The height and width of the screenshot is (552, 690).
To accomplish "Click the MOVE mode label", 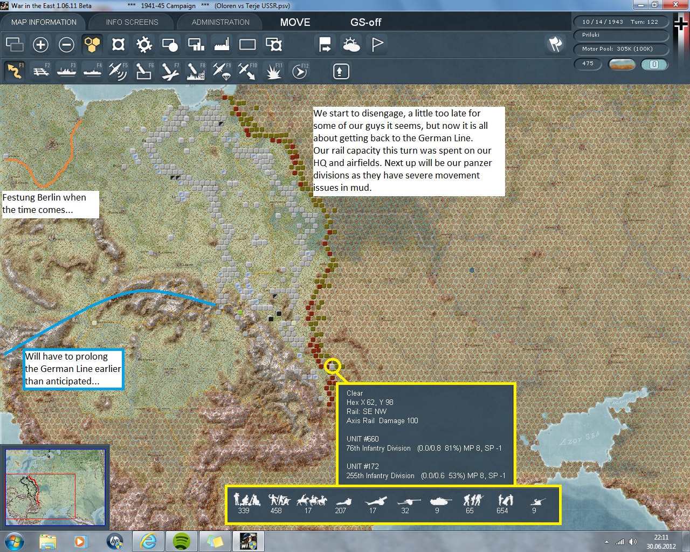I will click(x=295, y=22).
